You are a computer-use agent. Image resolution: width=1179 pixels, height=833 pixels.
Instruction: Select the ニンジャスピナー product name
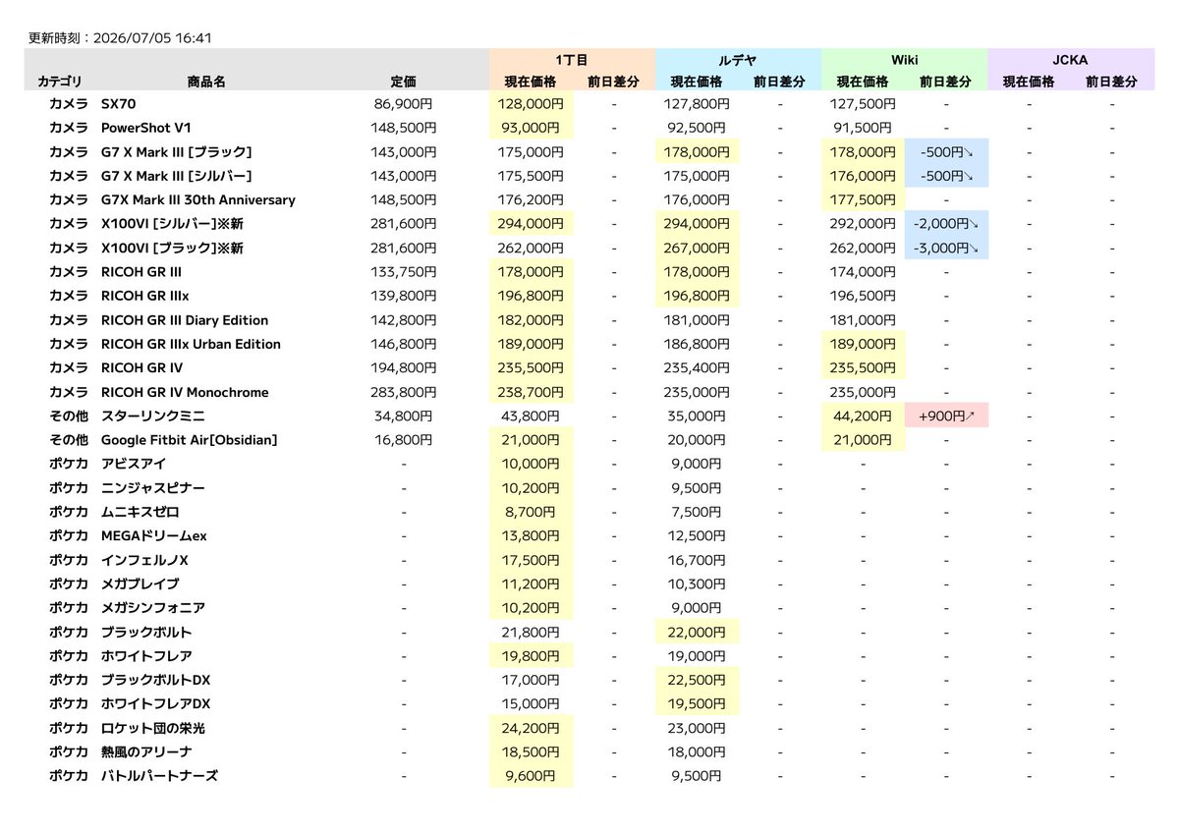pos(153,488)
